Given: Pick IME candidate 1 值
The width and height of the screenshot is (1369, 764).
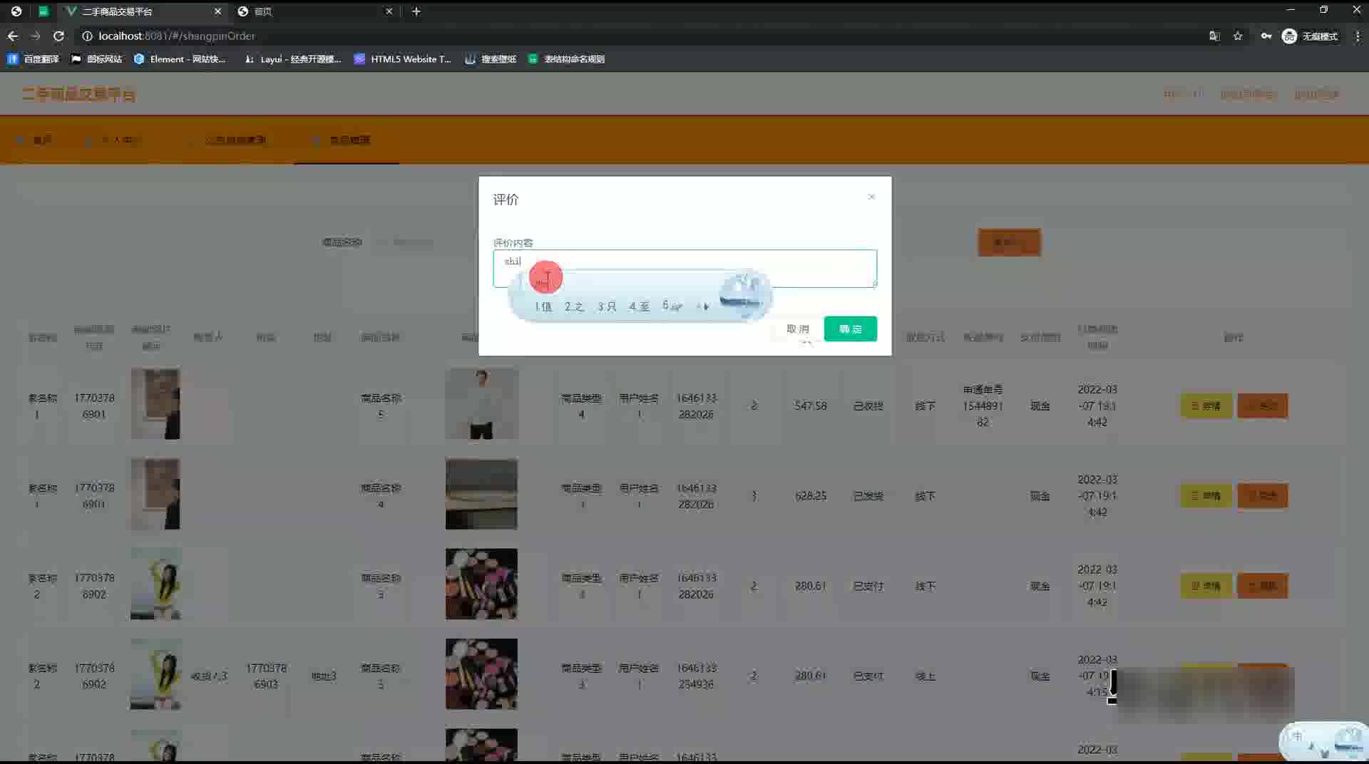Looking at the screenshot, I should pos(543,306).
